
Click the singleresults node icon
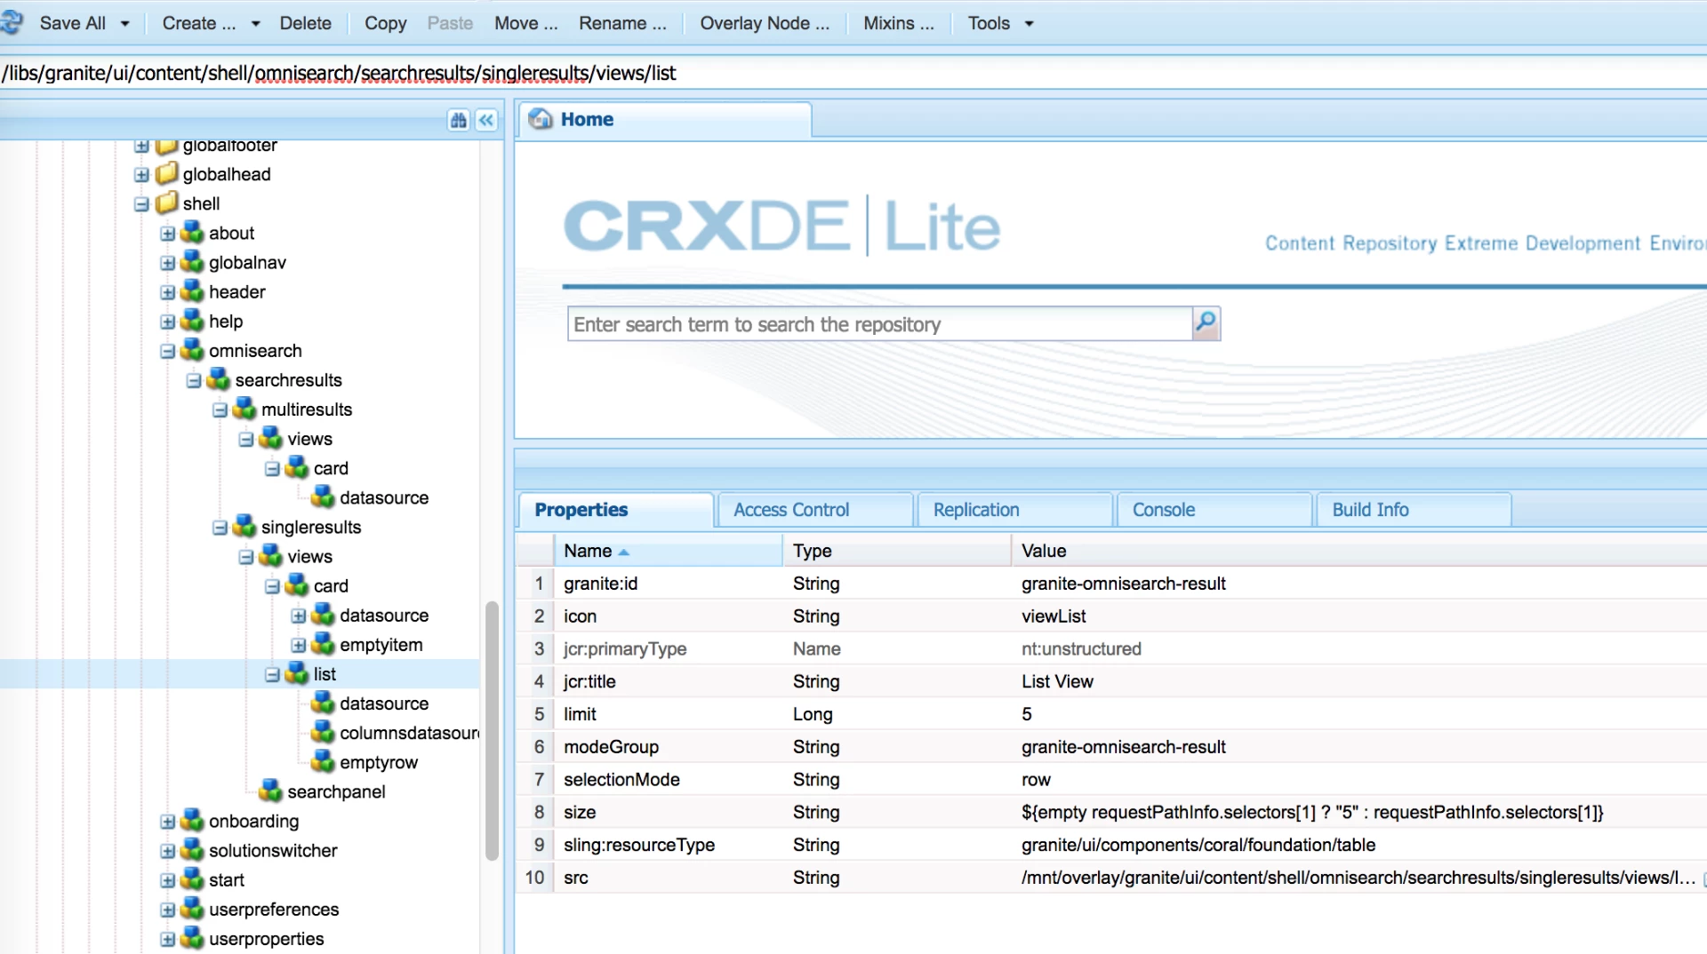[244, 527]
